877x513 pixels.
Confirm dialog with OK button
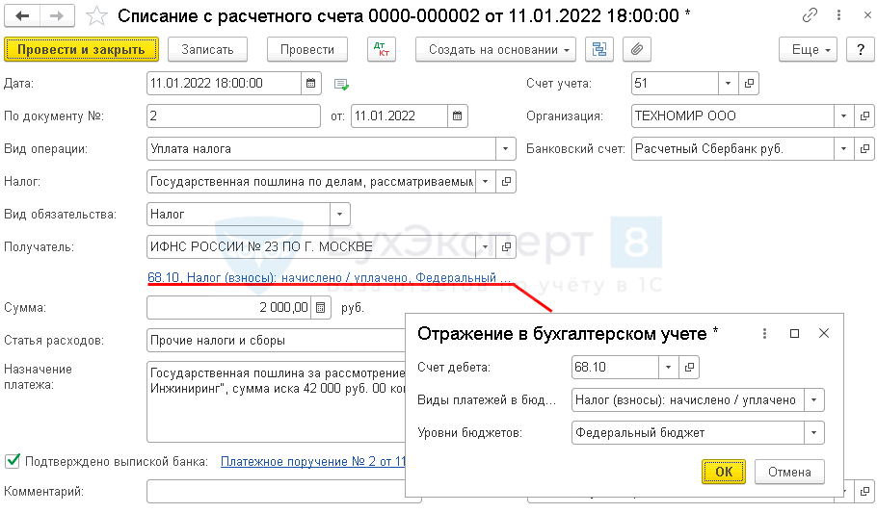click(x=723, y=472)
